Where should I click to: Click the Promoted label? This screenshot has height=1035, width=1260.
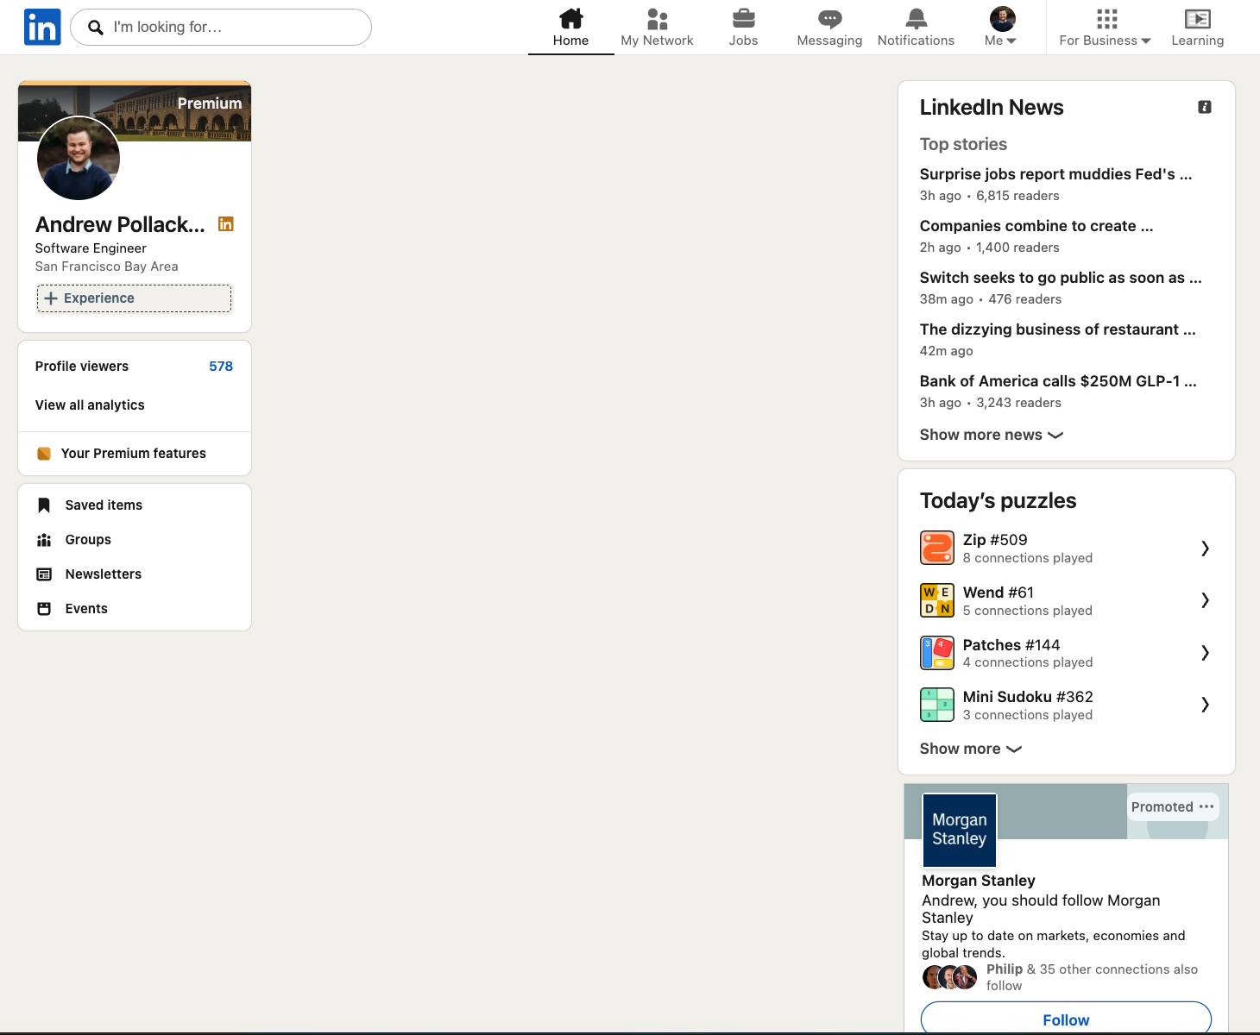1162,807
